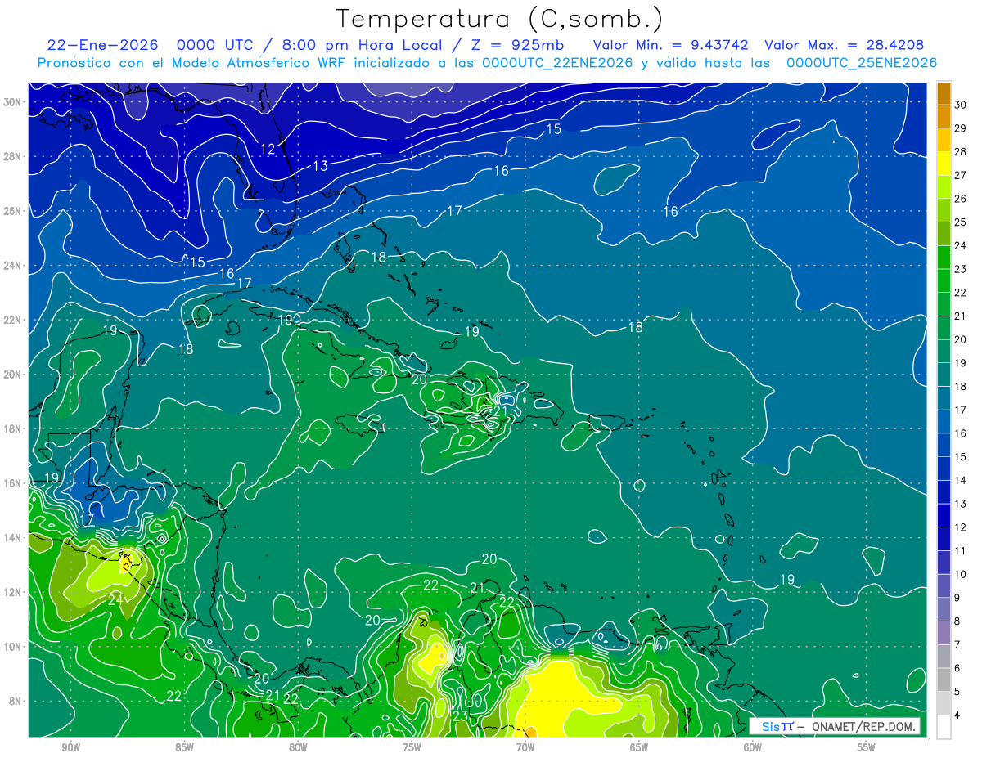982x758 pixels.
Task: Click the legend label '4' on color scale
Action: tap(958, 715)
